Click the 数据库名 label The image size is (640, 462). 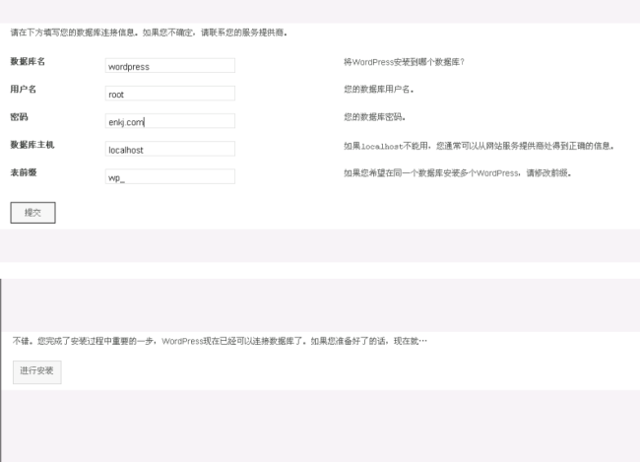(x=28, y=61)
